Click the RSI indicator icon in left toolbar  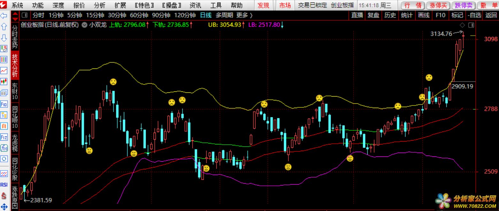coord(4,185)
